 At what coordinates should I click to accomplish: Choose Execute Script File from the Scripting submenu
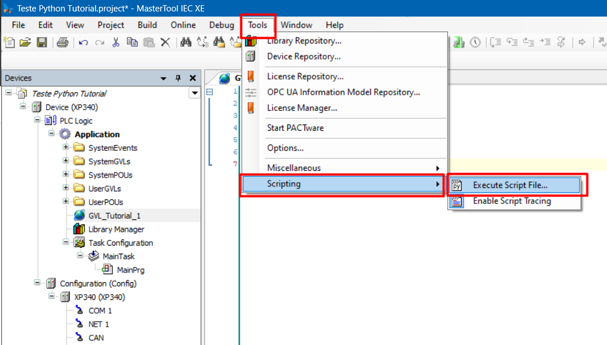pyautogui.click(x=510, y=185)
